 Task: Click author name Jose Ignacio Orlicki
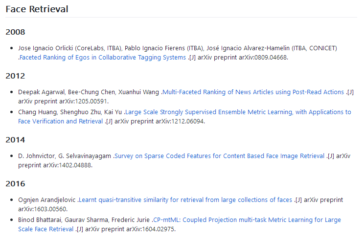[45, 48]
